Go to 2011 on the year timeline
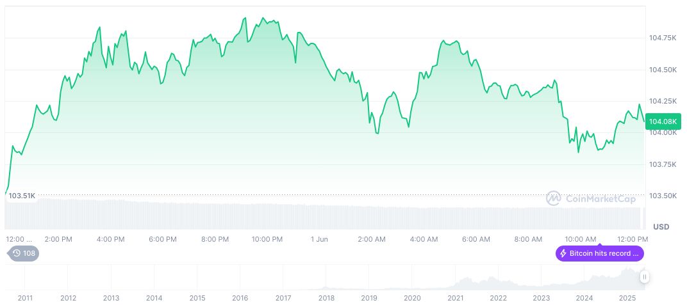The width and height of the screenshot is (687, 305). click(x=25, y=298)
